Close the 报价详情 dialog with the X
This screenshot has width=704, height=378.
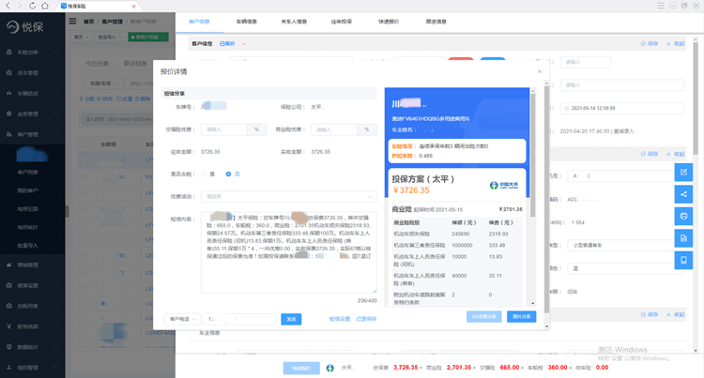[540, 71]
